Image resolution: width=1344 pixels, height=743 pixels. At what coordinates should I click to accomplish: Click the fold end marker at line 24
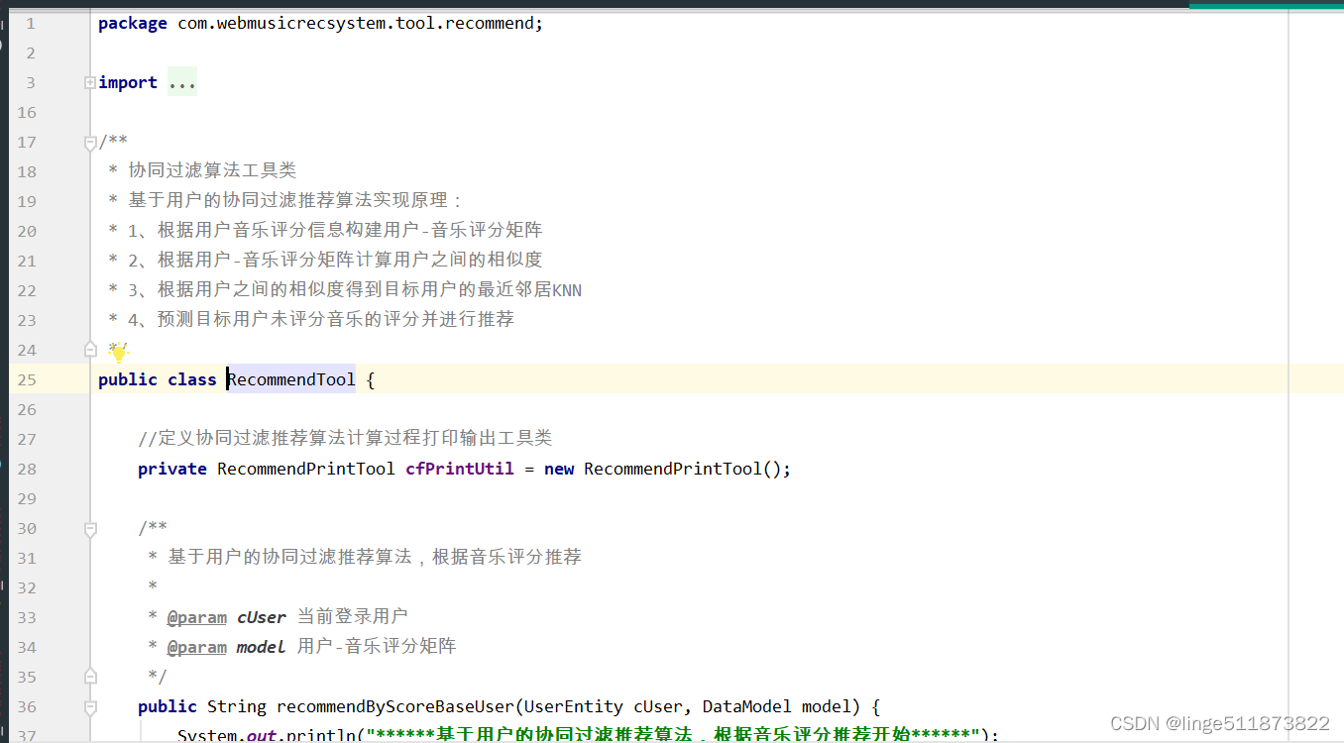tap(90, 350)
